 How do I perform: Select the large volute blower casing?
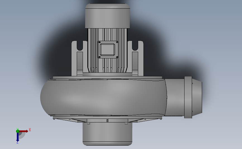click(x=103, y=97)
